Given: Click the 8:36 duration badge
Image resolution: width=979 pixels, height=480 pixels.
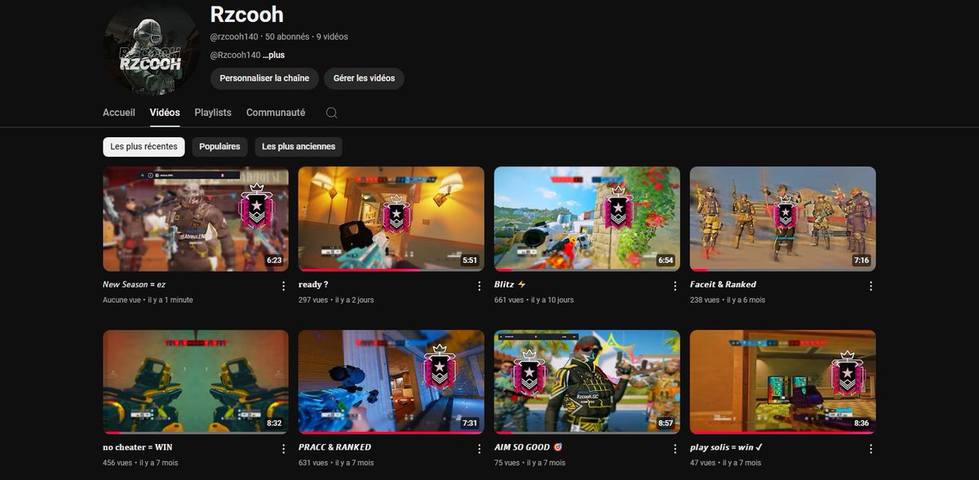Looking at the screenshot, I should pos(862,424).
